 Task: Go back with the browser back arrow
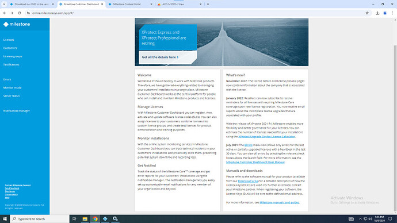point(5,13)
